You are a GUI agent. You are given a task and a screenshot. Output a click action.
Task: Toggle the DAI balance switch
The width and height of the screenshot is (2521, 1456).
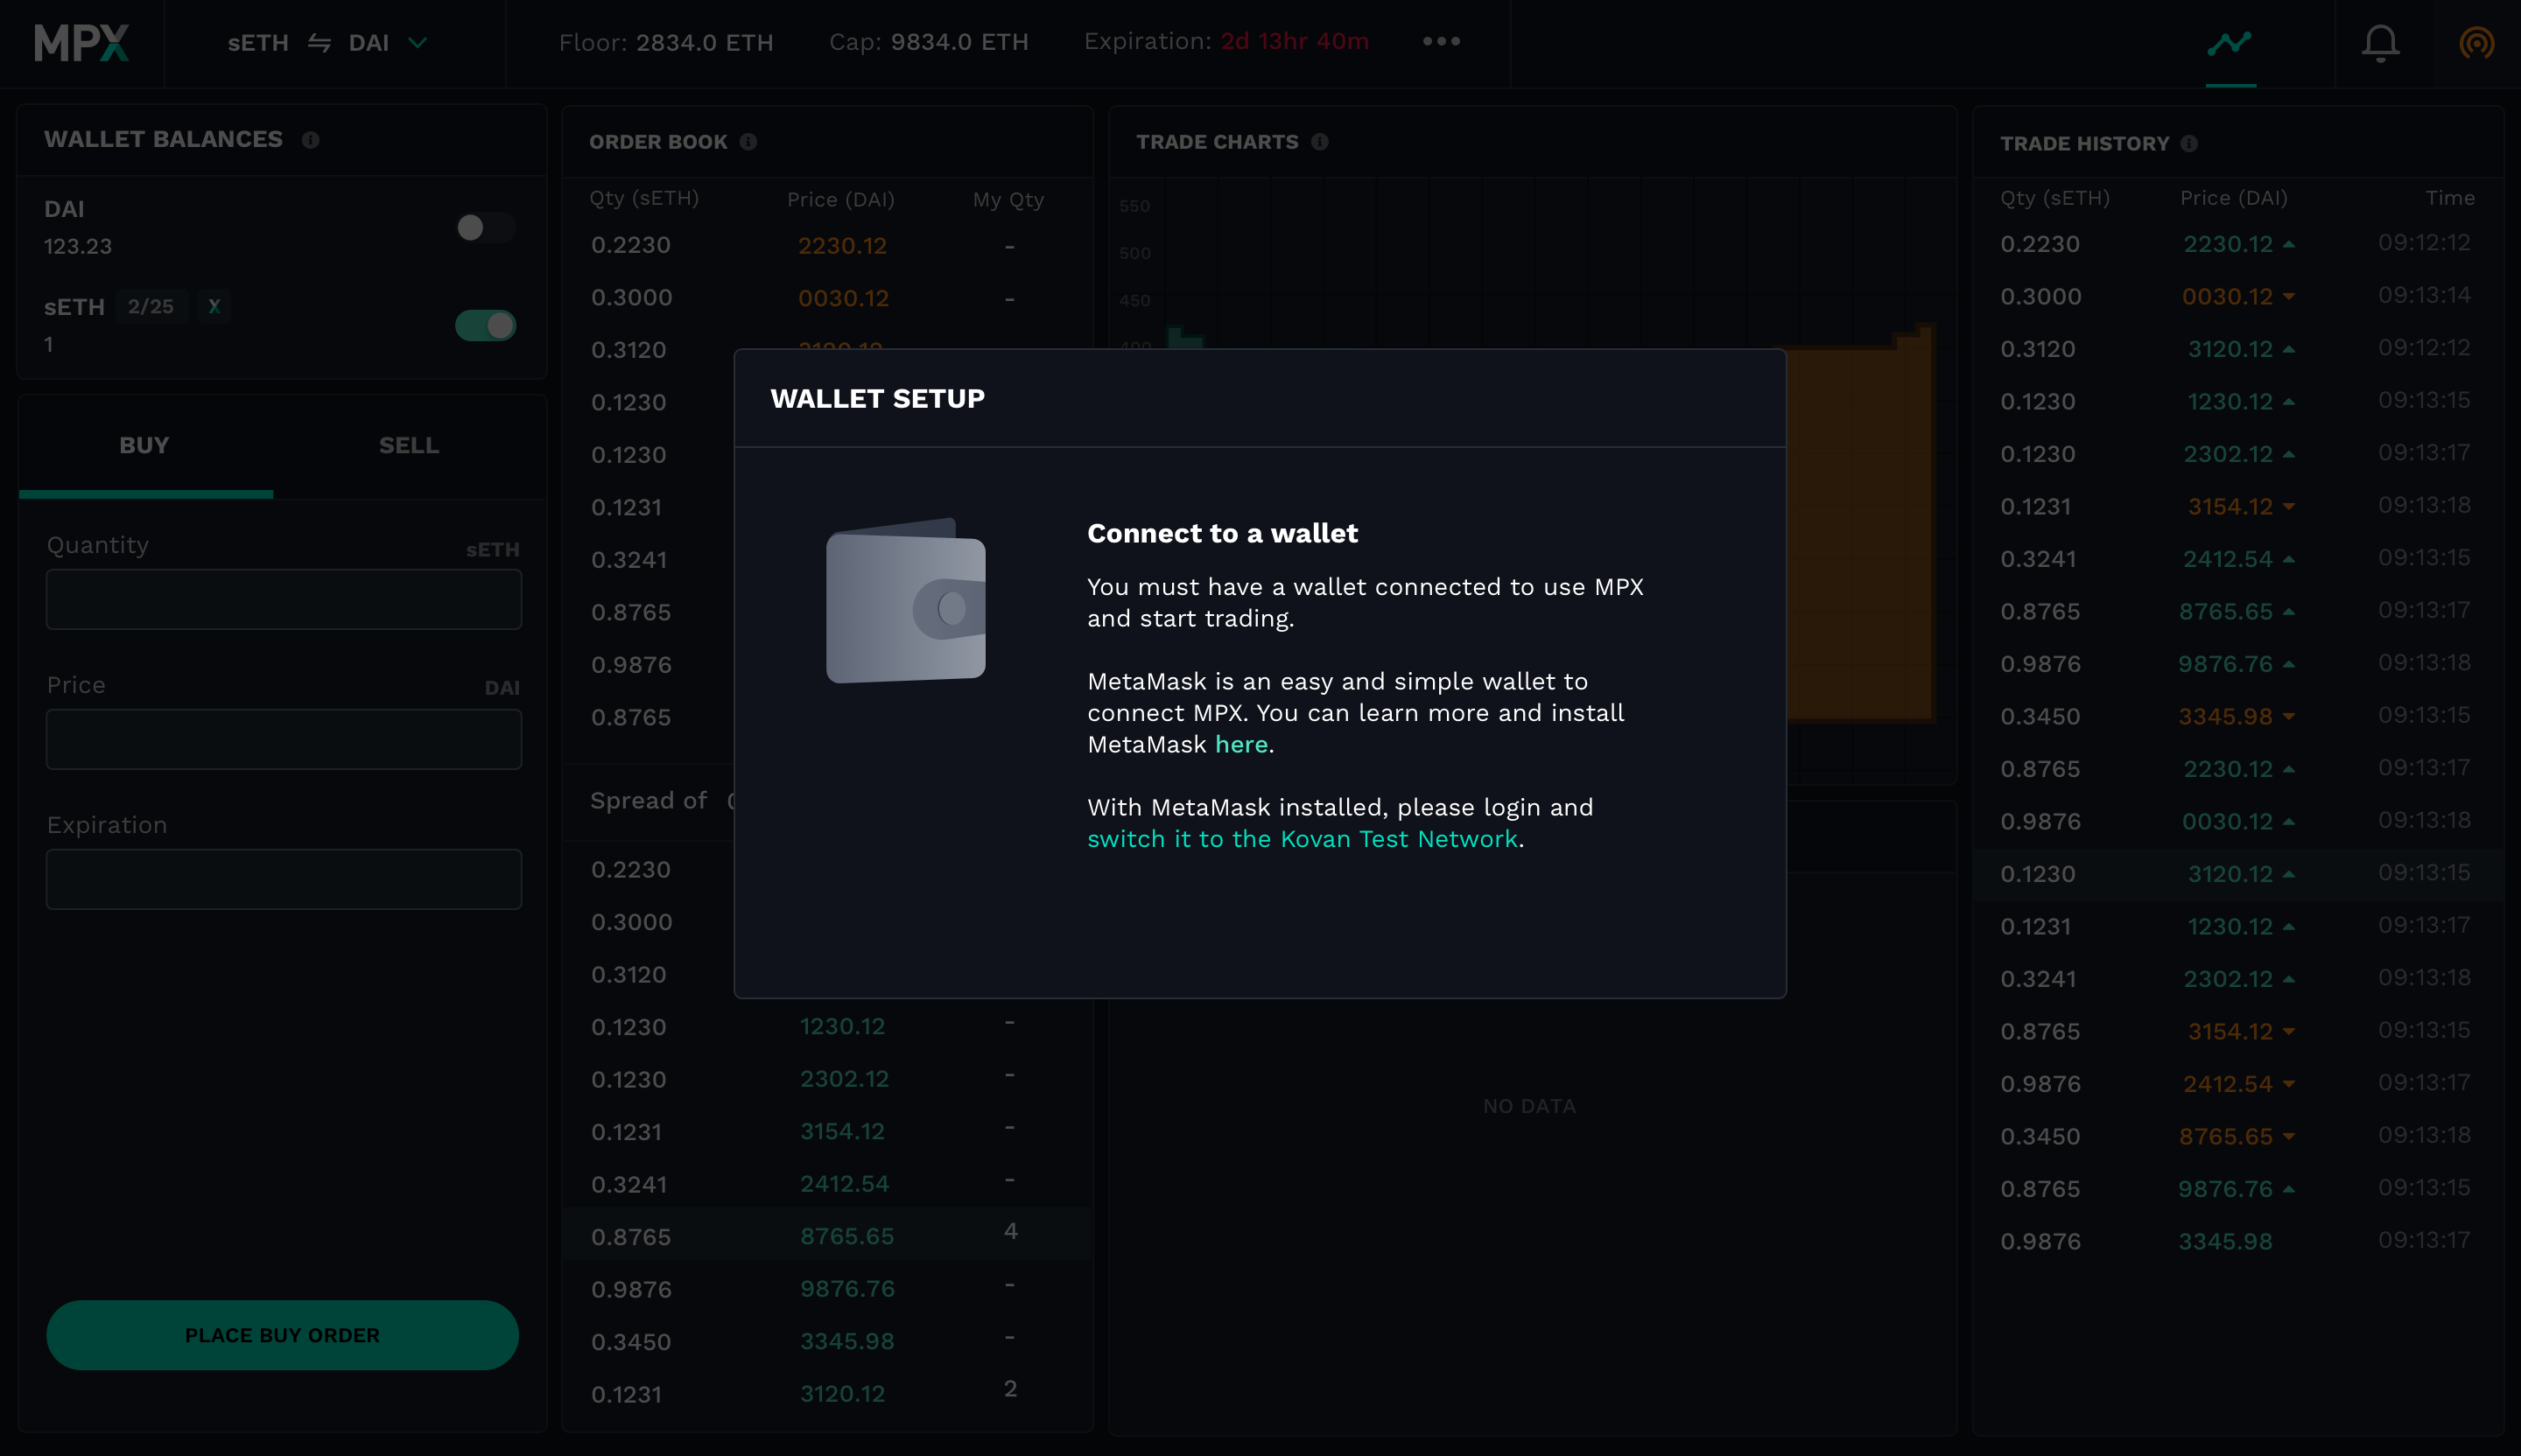coord(486,228)
